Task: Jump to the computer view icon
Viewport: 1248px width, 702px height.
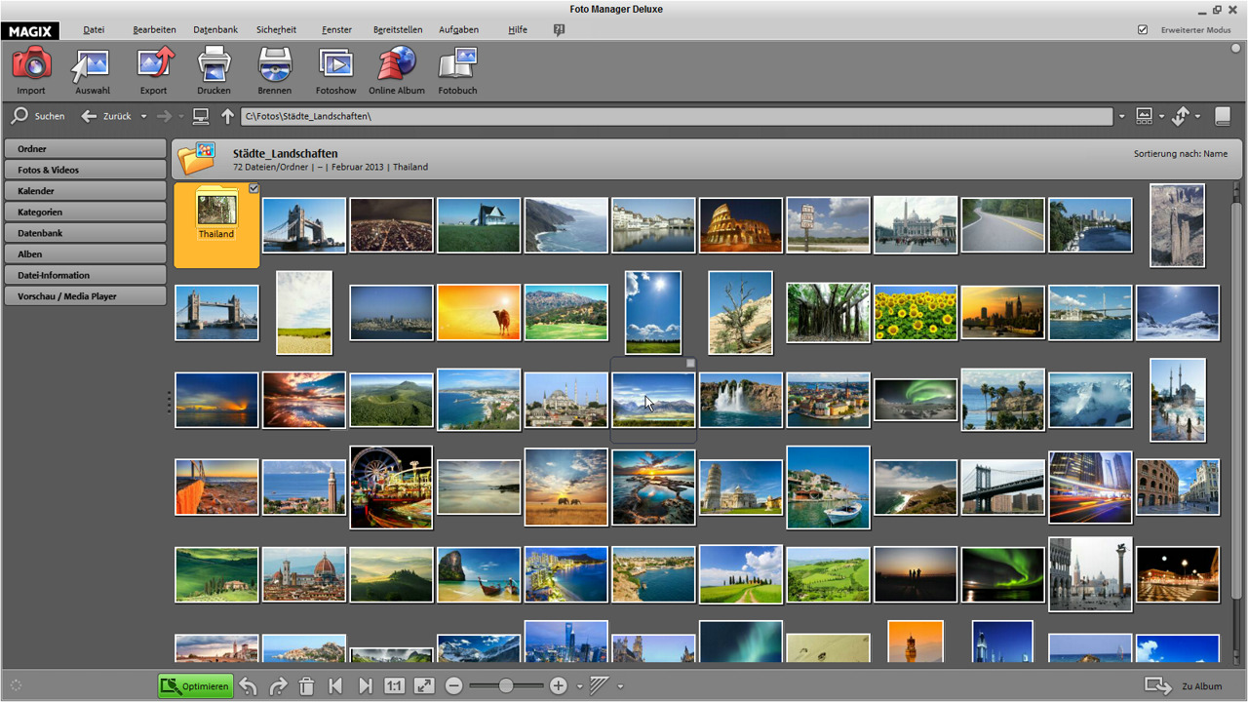Action: tap(201, 116)
